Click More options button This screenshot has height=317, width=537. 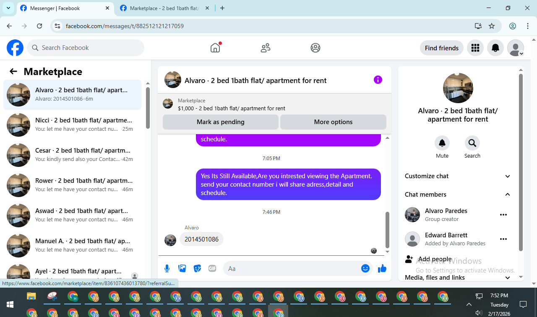point(333,122)
